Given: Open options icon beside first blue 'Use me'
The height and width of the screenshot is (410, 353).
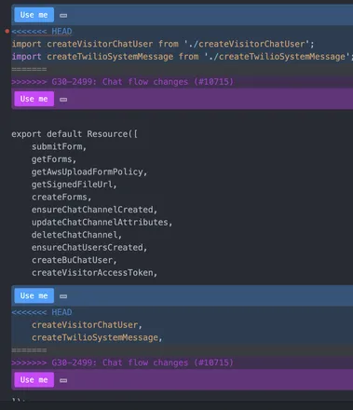Looking at the screenshot, I should (x=63, y=16).
